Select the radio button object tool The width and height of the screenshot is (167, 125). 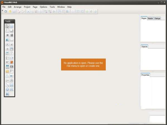(8, 49)
